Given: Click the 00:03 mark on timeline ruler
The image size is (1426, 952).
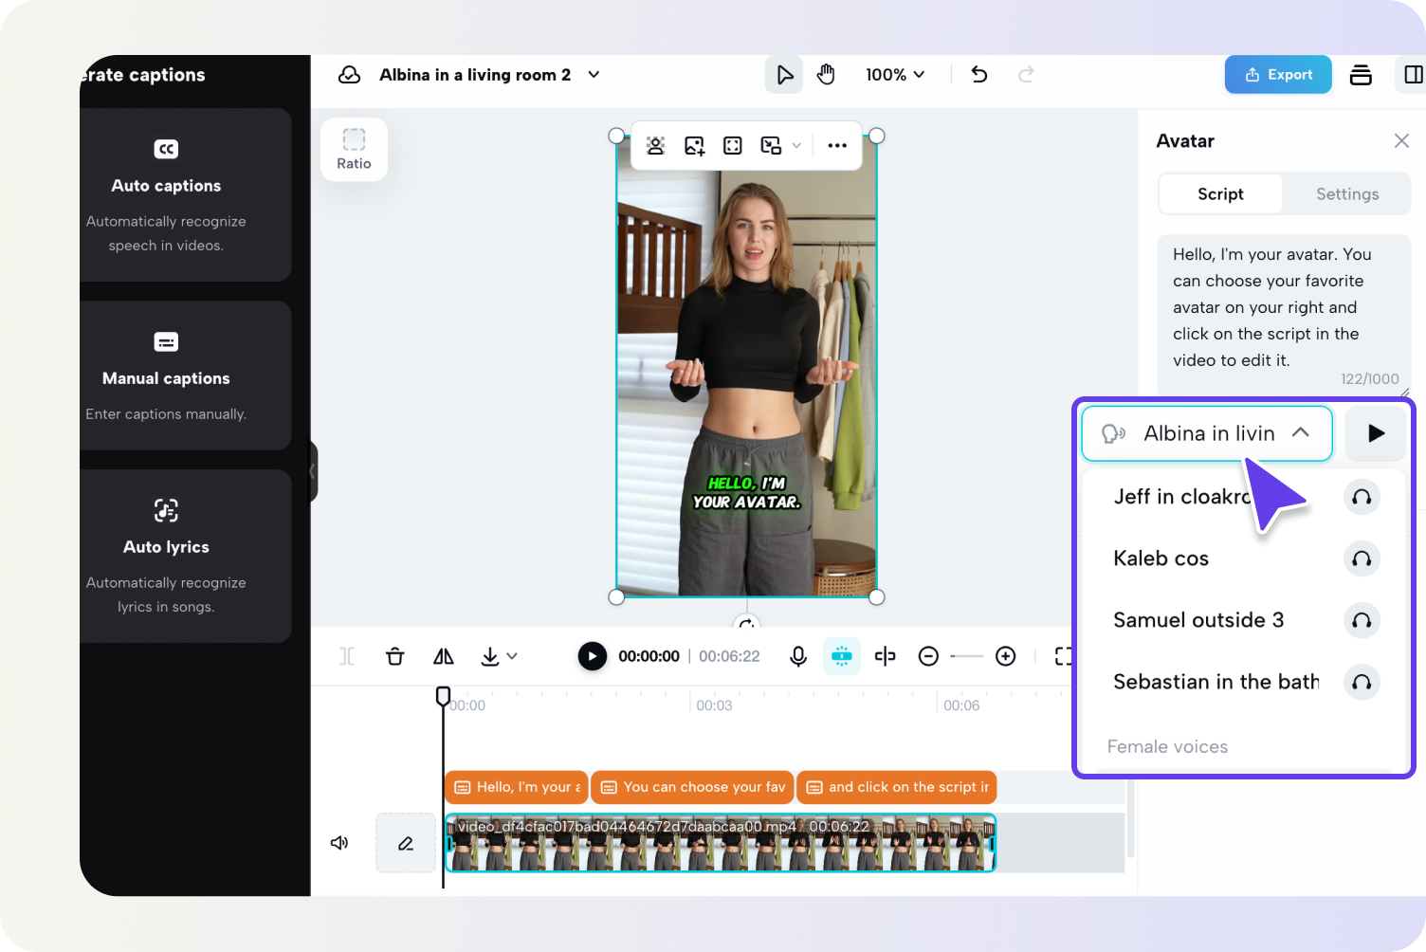Looking at the screenshot, I should click(714, 705).
